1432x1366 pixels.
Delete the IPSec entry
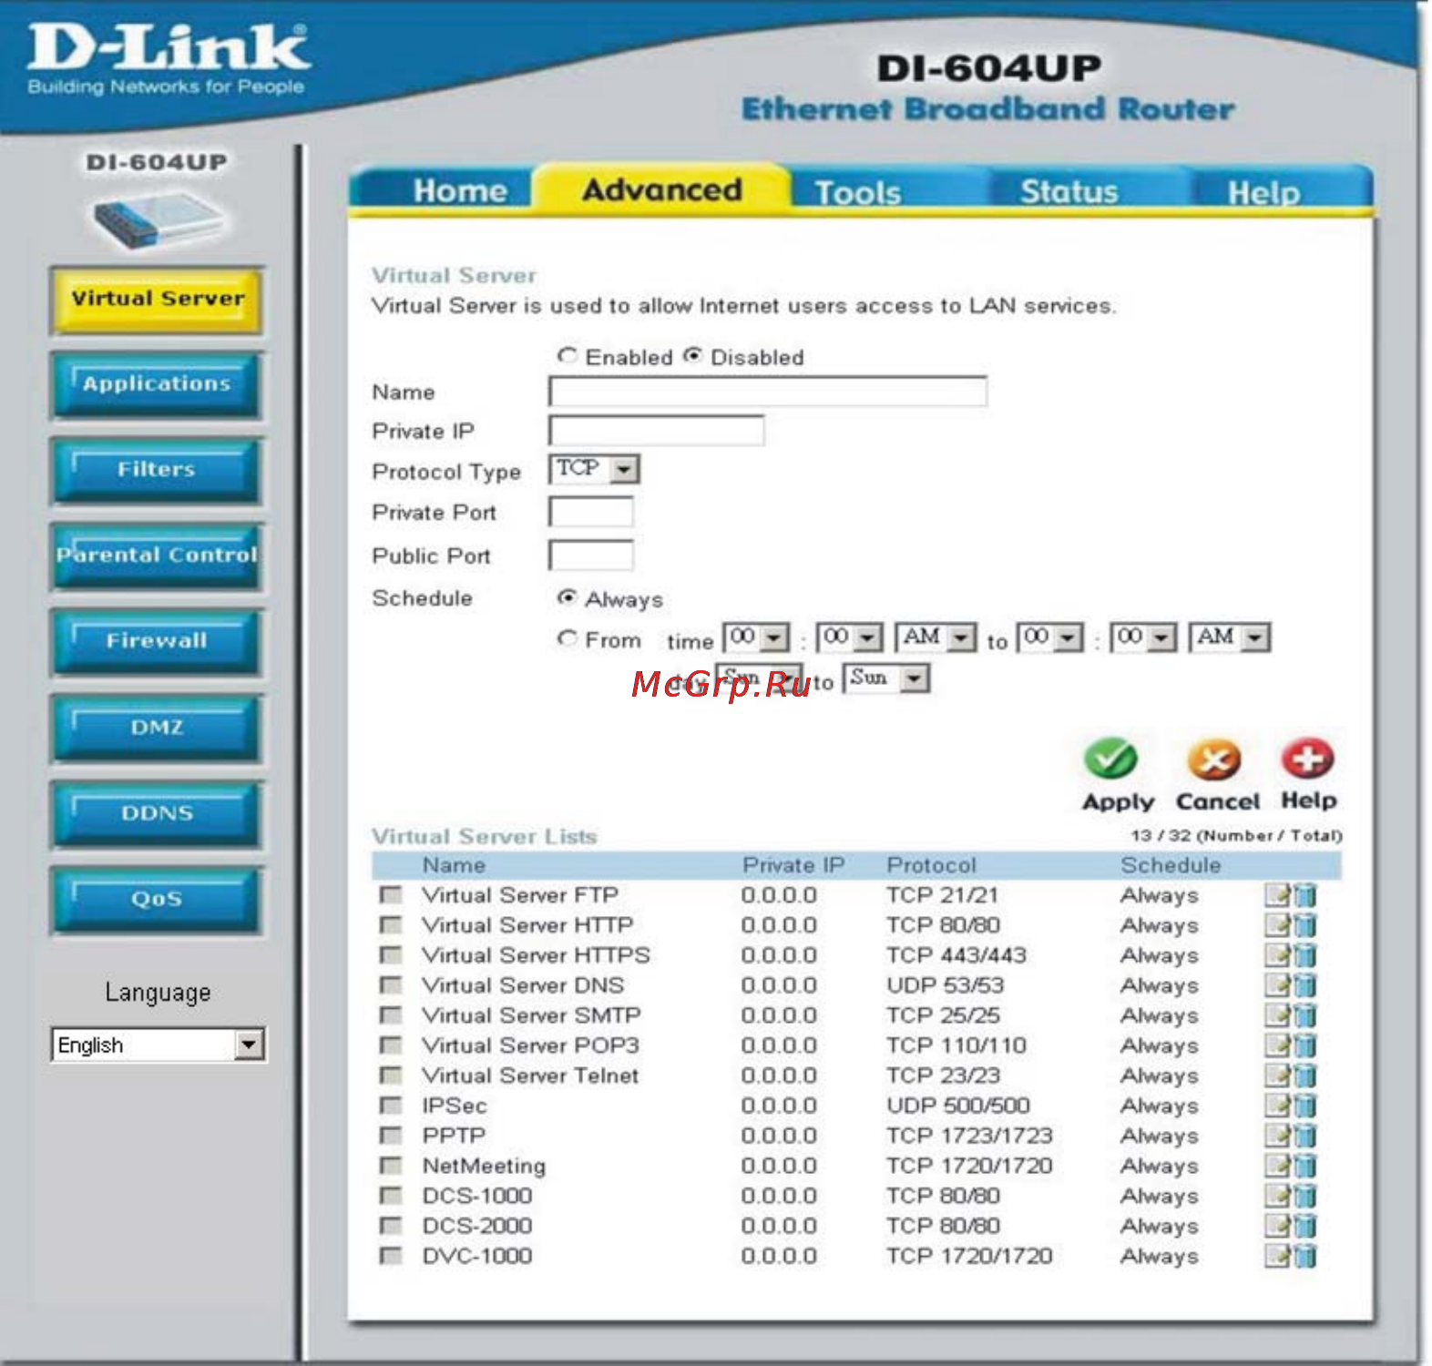(x=1305, y=1106)
